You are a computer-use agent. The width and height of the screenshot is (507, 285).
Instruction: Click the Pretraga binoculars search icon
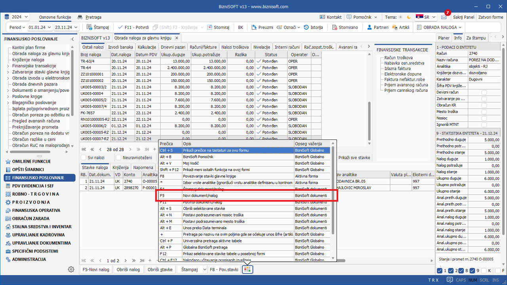click(80, 17)
